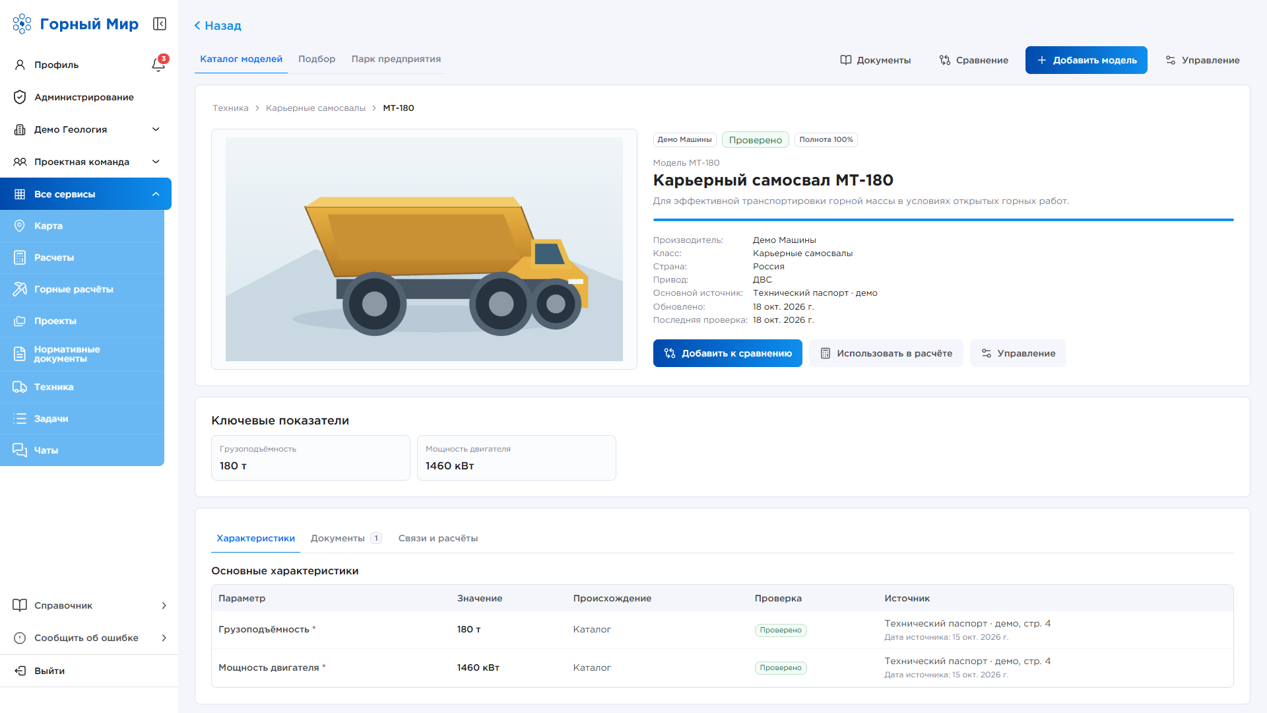Switch to Подбор tab
Viewport: 1267px width, 713px height.
click(x=317, y=59)
